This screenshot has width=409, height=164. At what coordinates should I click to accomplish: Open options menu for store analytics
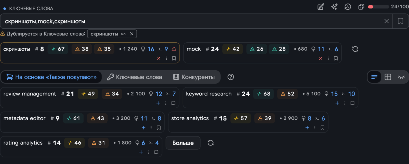(315, 128)
